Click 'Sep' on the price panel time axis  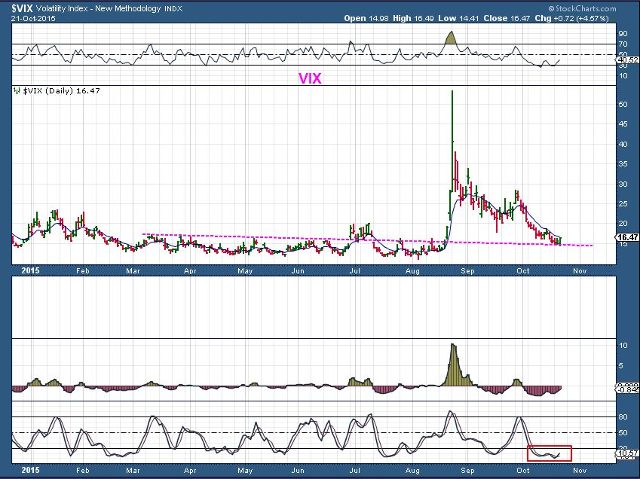pos(468,270)
